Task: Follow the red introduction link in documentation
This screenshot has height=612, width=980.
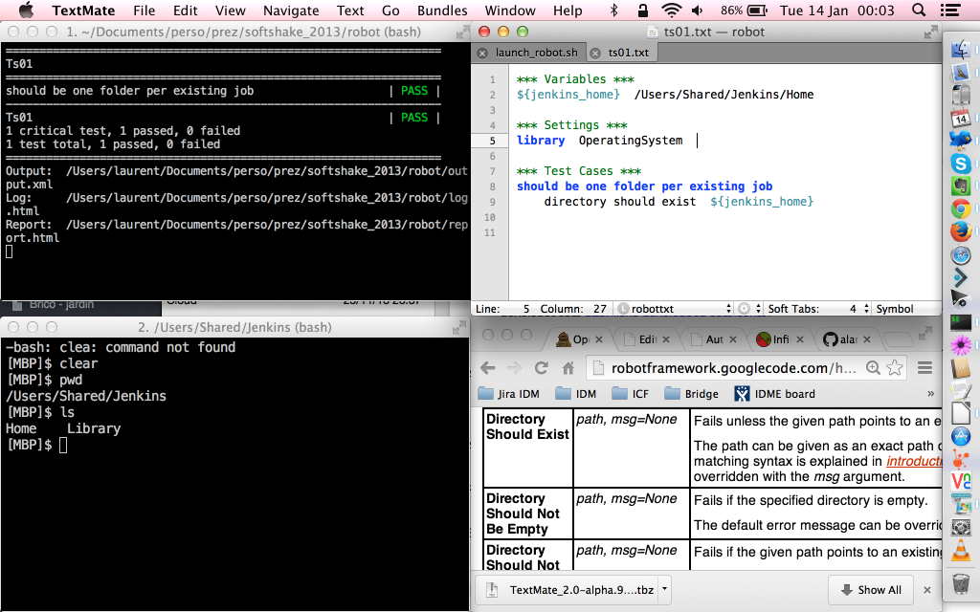Action: [914, 461]
